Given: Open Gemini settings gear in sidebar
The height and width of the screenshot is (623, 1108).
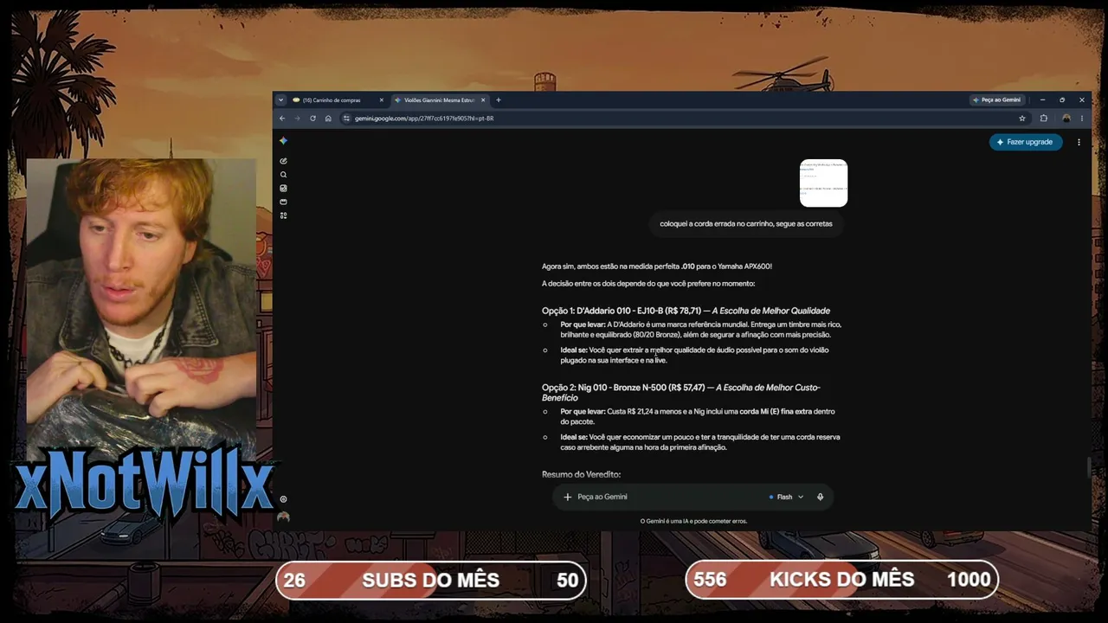Looking at the screenshot, I should (x=283, y=499).
